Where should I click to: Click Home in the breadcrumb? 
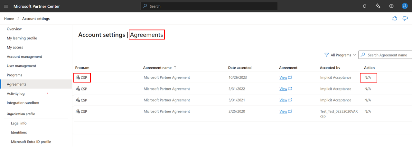click(x=9, y=19)
